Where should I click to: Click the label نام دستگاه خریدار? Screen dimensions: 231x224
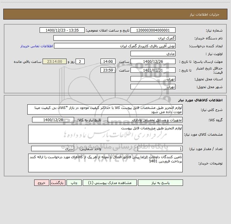[208, 38]
